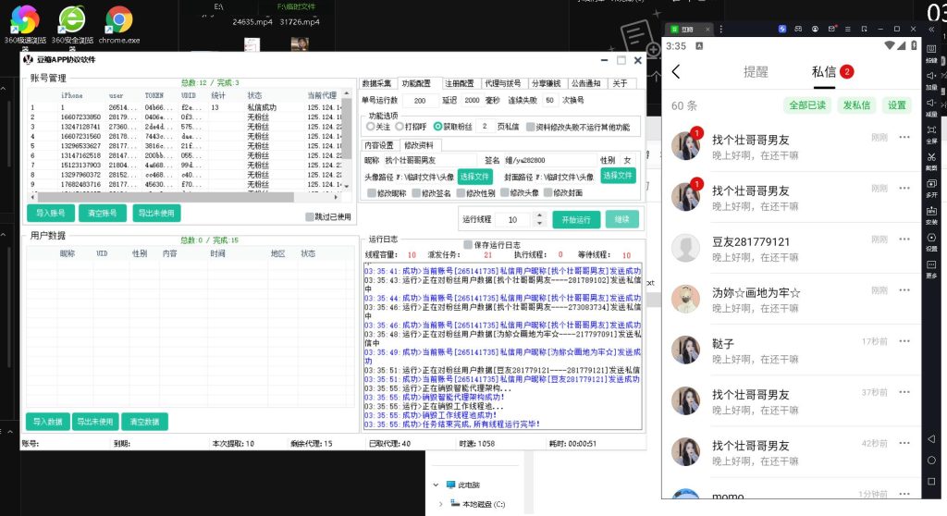Check the 保存运行日志 option
Screen dimensions: 947x516
point(468,244)
